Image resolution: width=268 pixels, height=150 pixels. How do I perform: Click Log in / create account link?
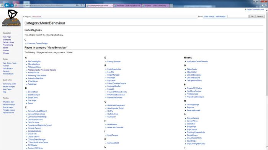click(x=255, y=10)
